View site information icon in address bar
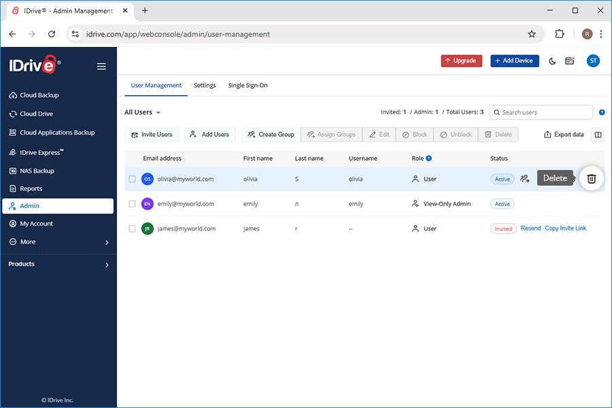 (75, 35)
